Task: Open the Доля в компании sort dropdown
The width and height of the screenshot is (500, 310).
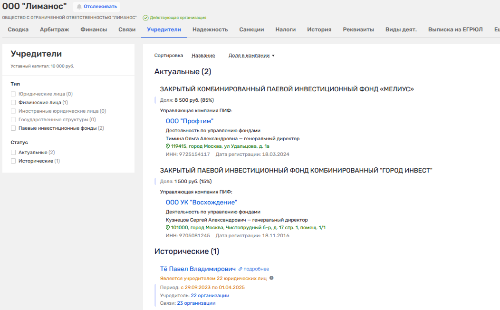Action: coord(251,56)
